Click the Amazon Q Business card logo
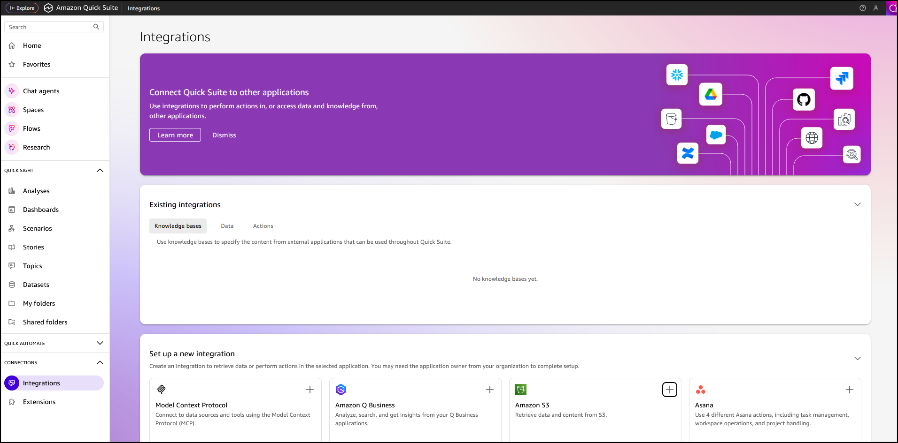The image size is (898, 443). 341,390
